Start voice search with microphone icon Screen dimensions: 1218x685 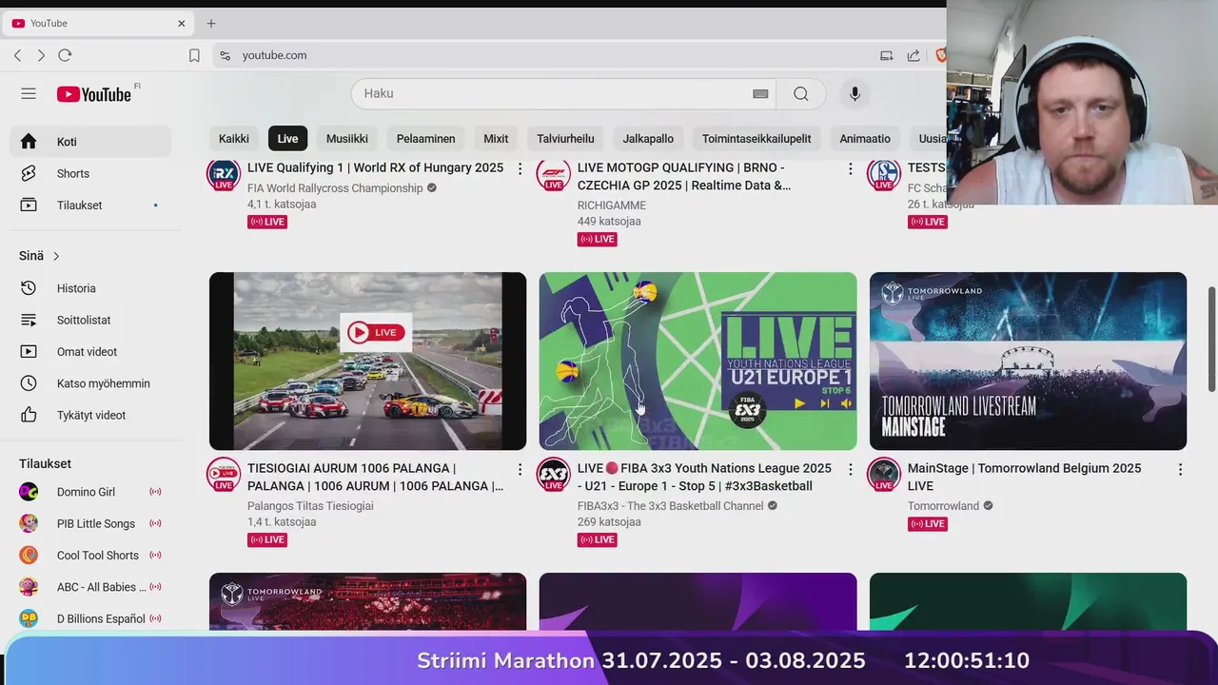pyautogui.click(x=855, y=93)
